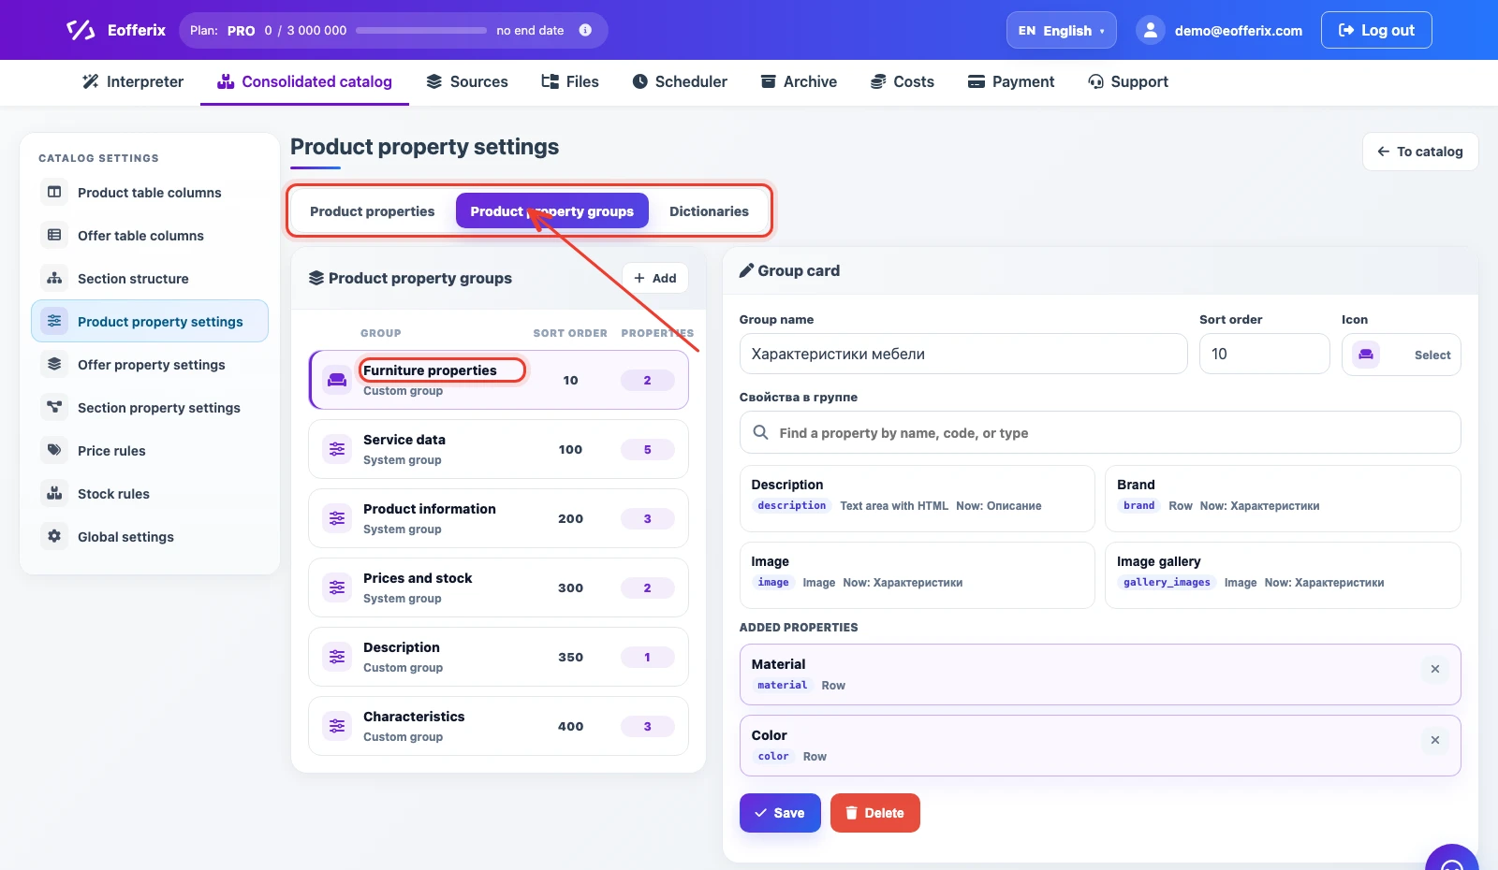Open the Consolidated catalog tab
The width and height of the screenshot is (1498, 870).
(x=304, y=81)
